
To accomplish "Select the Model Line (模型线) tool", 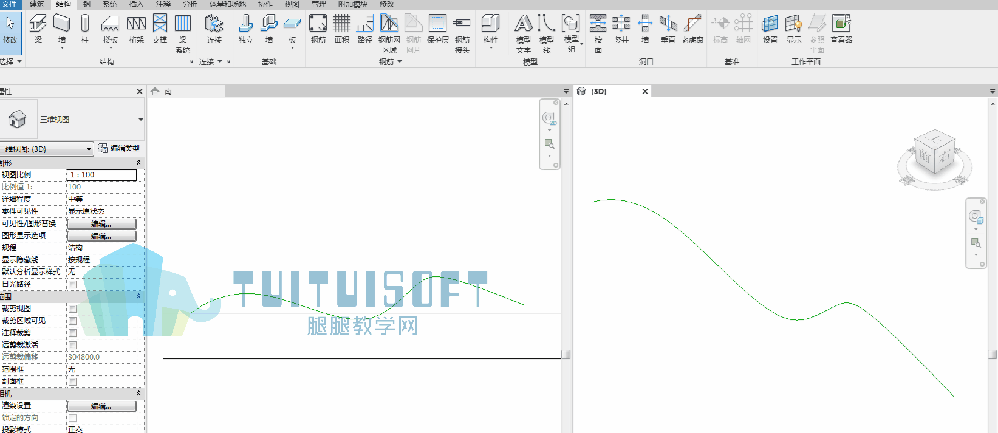I will [547, 33].
